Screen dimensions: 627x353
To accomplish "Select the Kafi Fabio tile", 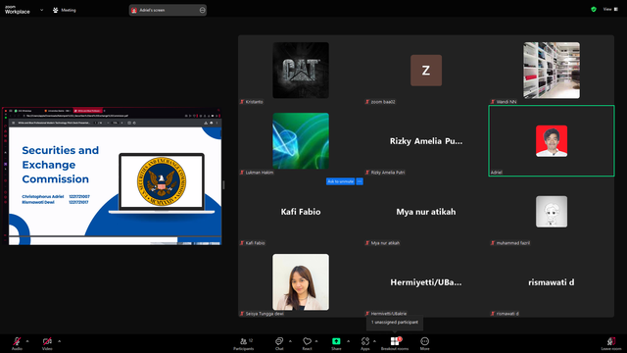I will point(301,212).
